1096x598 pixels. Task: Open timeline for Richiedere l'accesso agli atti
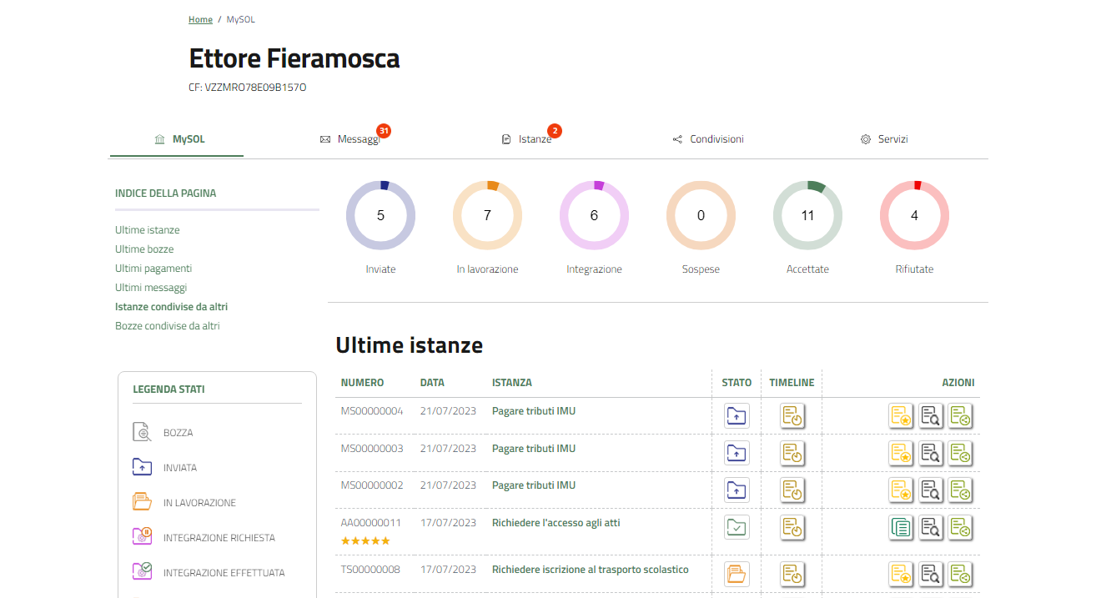pos(792,527)
